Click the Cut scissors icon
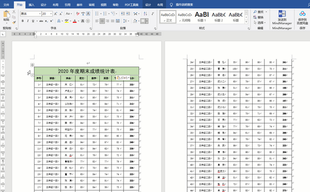The image size is (310, 192). [14, 12]
